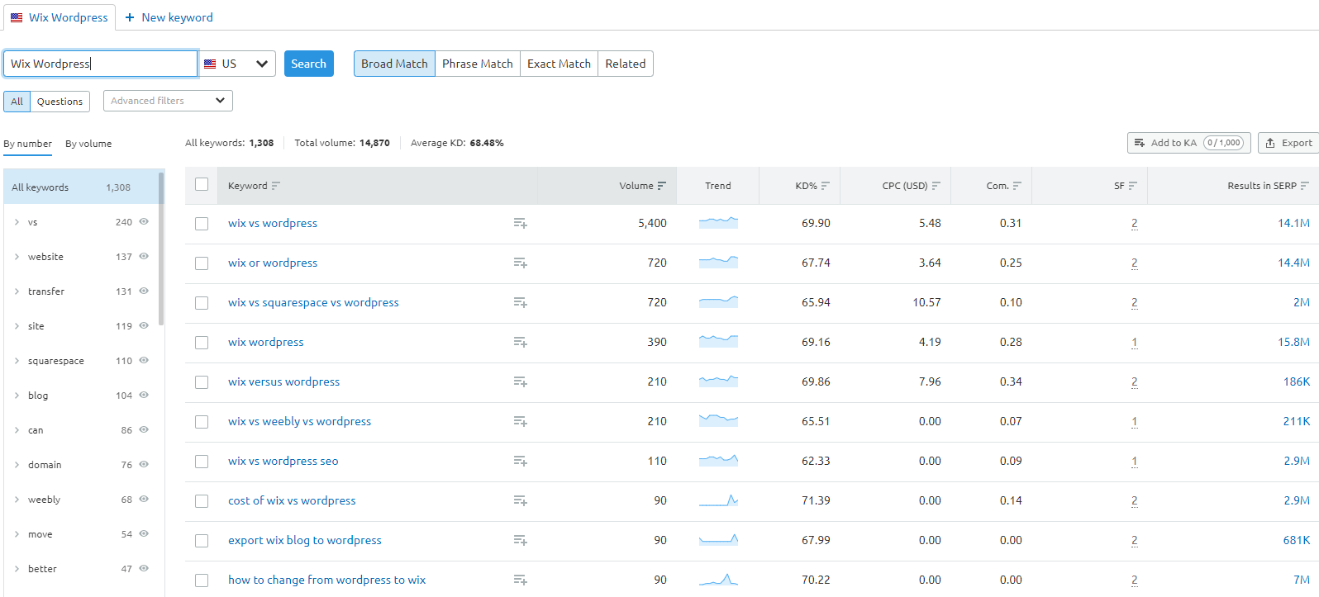This screenshot has width=1319, height=597.
Task: Toggle eye icon for 'website' group
Action: point(144,256)
